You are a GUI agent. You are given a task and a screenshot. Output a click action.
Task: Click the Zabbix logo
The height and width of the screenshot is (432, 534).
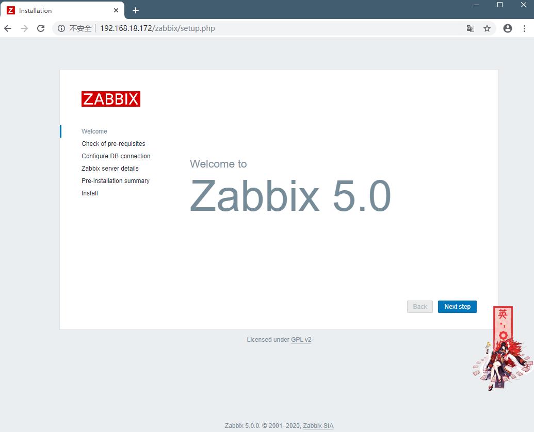click(110, 98)
